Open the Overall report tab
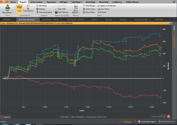 click(95, 20)
